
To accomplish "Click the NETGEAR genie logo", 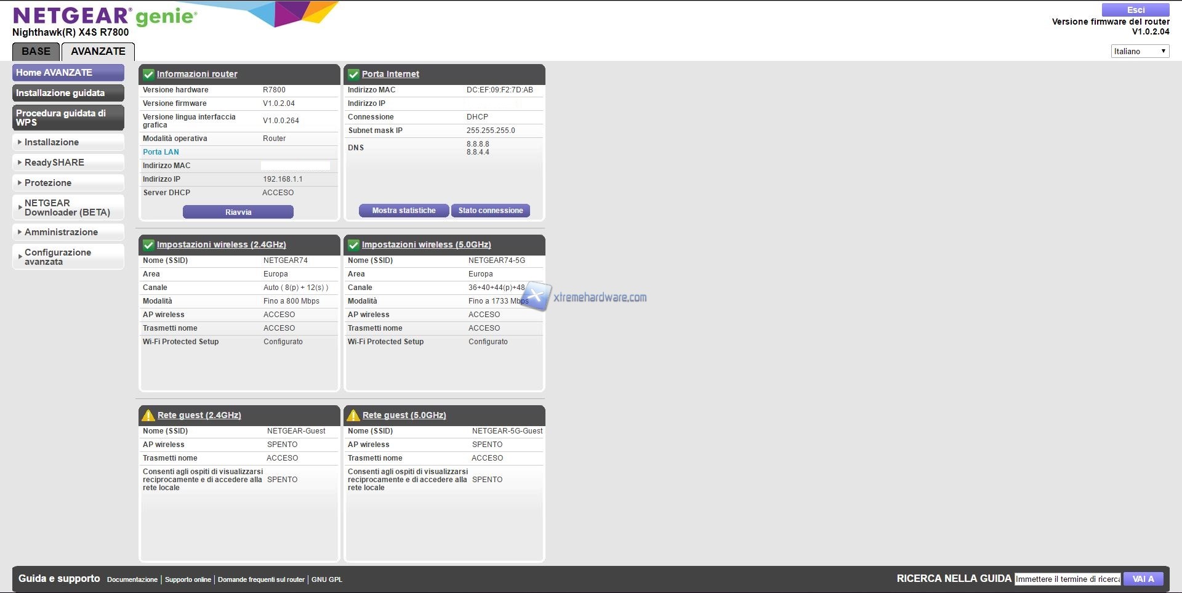I will (x=105, y=16).
